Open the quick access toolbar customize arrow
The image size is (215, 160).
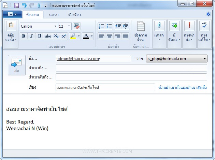pyautogui.click(x=45, y=6)
